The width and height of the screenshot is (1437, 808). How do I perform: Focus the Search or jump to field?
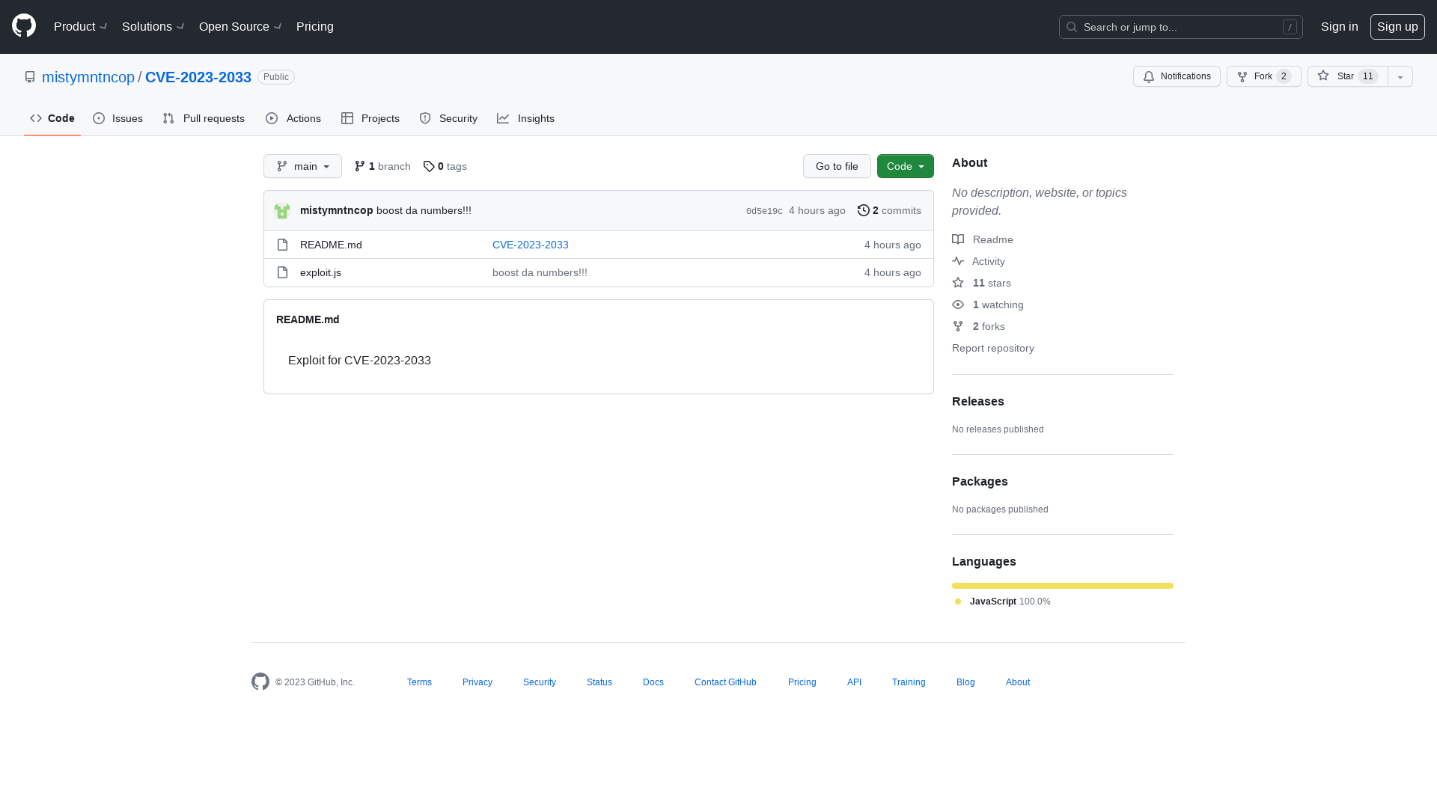(1181, 27)
